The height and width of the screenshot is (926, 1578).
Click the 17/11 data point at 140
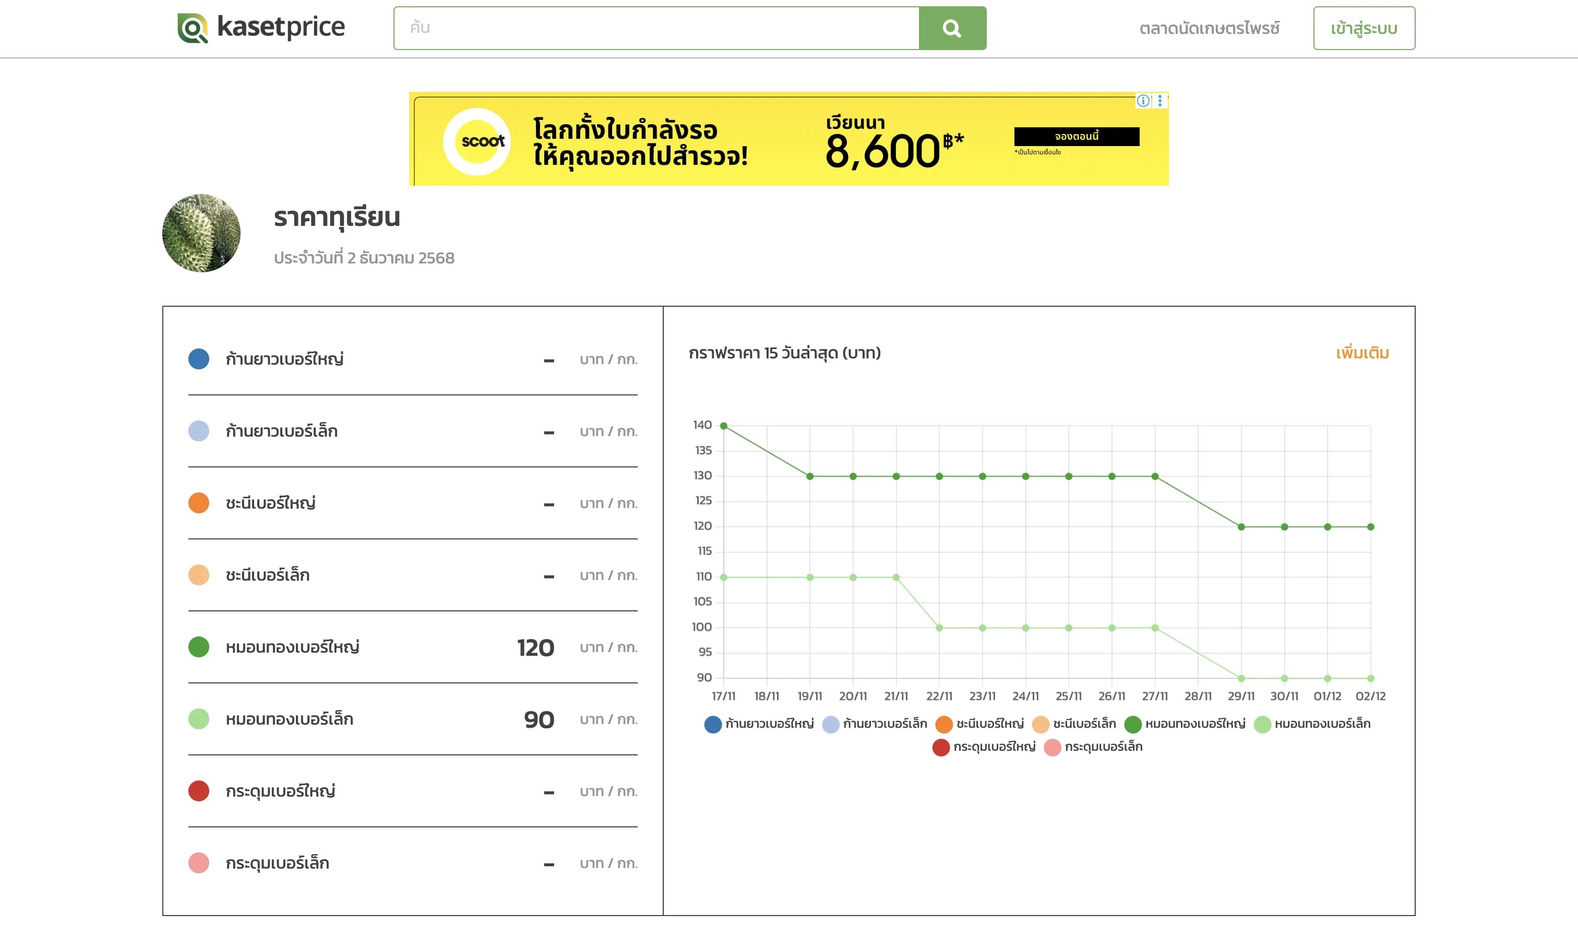[x=724, y=426]
